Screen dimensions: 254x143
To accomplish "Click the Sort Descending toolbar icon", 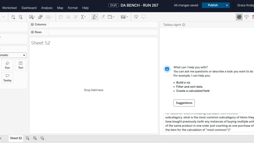I will click(x=76, y=17).
